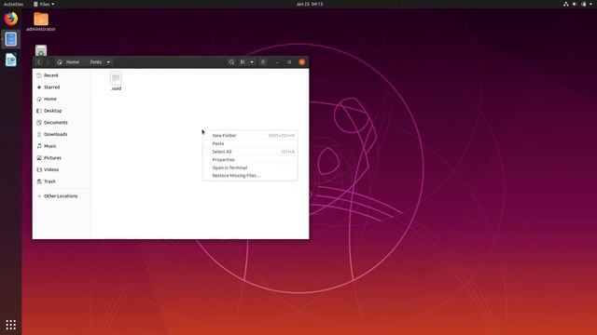Open Starred in the sidebar
The image size is (597, 335).
tap(62, 87)
